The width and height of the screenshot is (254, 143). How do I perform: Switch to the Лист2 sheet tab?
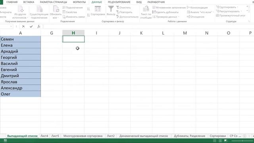coord(111,136)
